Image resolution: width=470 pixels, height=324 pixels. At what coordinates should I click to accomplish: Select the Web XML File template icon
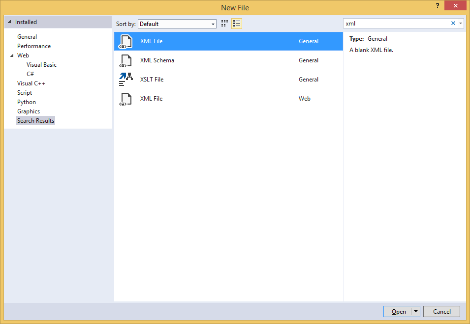[x=125, y=99]
